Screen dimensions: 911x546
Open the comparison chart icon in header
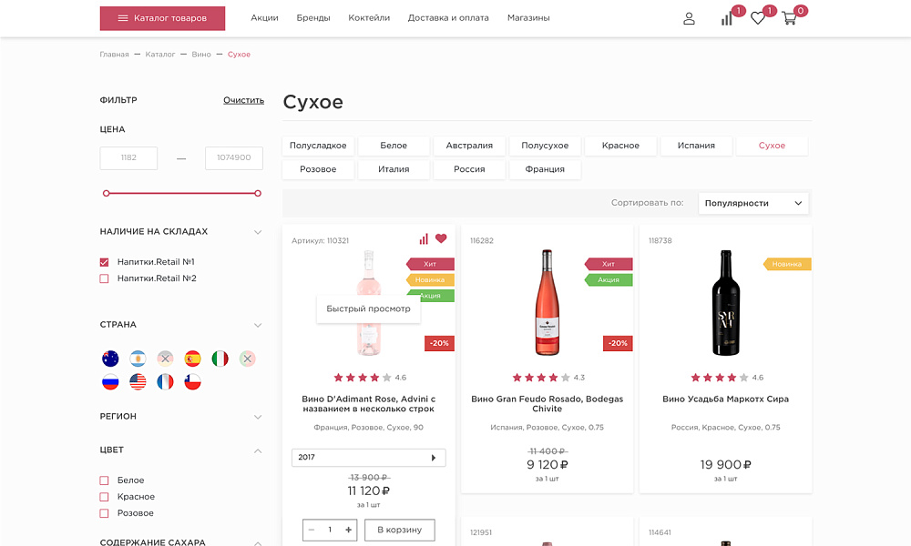click(727, 19)
